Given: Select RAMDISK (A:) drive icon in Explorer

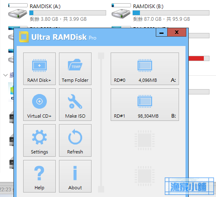Looking at the screenshot, I should [17, 13].
